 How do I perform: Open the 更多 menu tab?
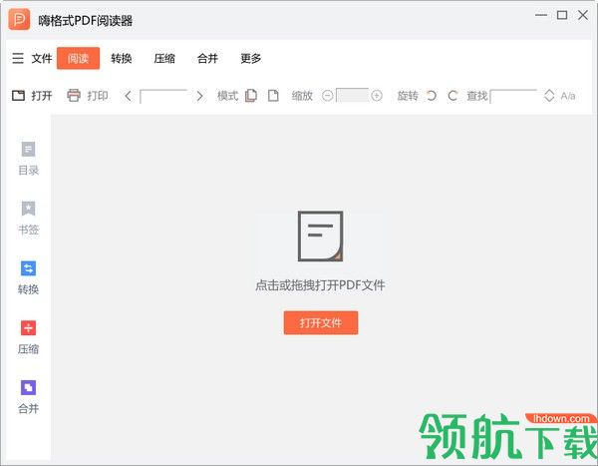pyautogui.click(x=250, y=59)
